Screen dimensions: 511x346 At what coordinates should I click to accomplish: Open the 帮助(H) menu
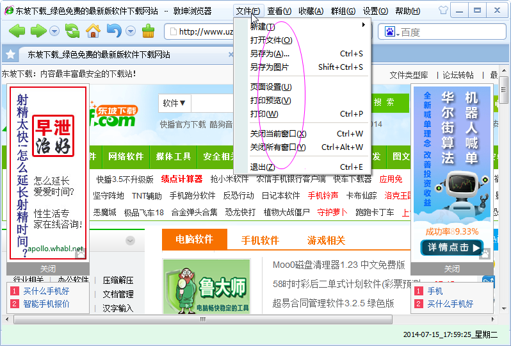[x=407, y=11]
